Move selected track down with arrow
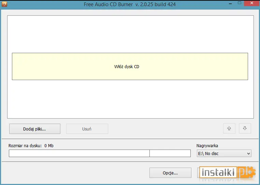 click(245, 128)
